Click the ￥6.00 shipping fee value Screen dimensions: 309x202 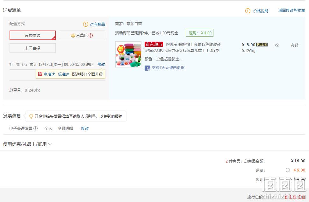point(299,170)
